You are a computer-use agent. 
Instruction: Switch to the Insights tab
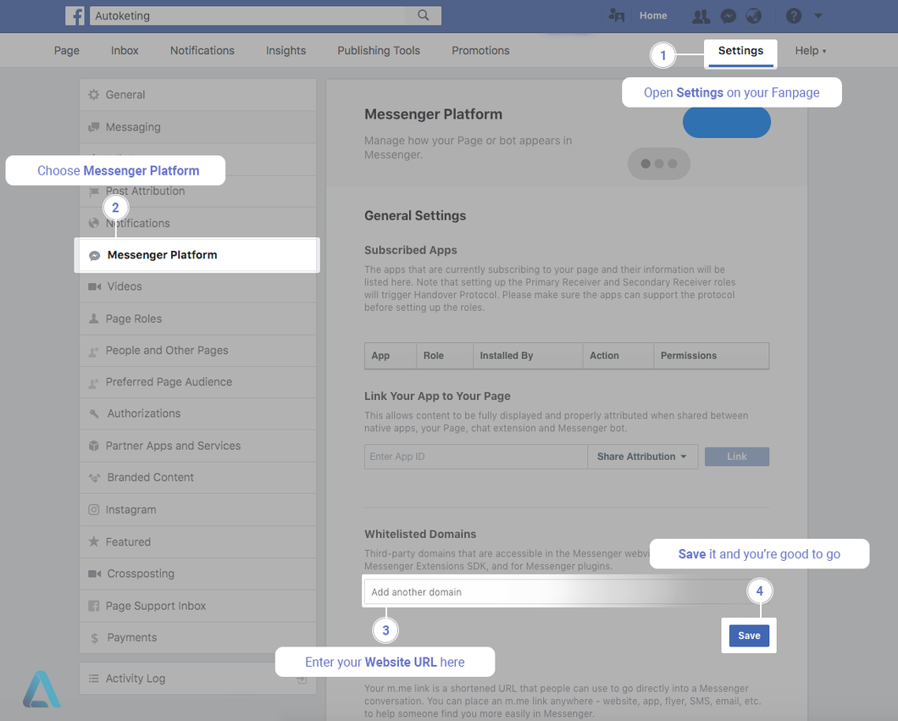(285, 51)
